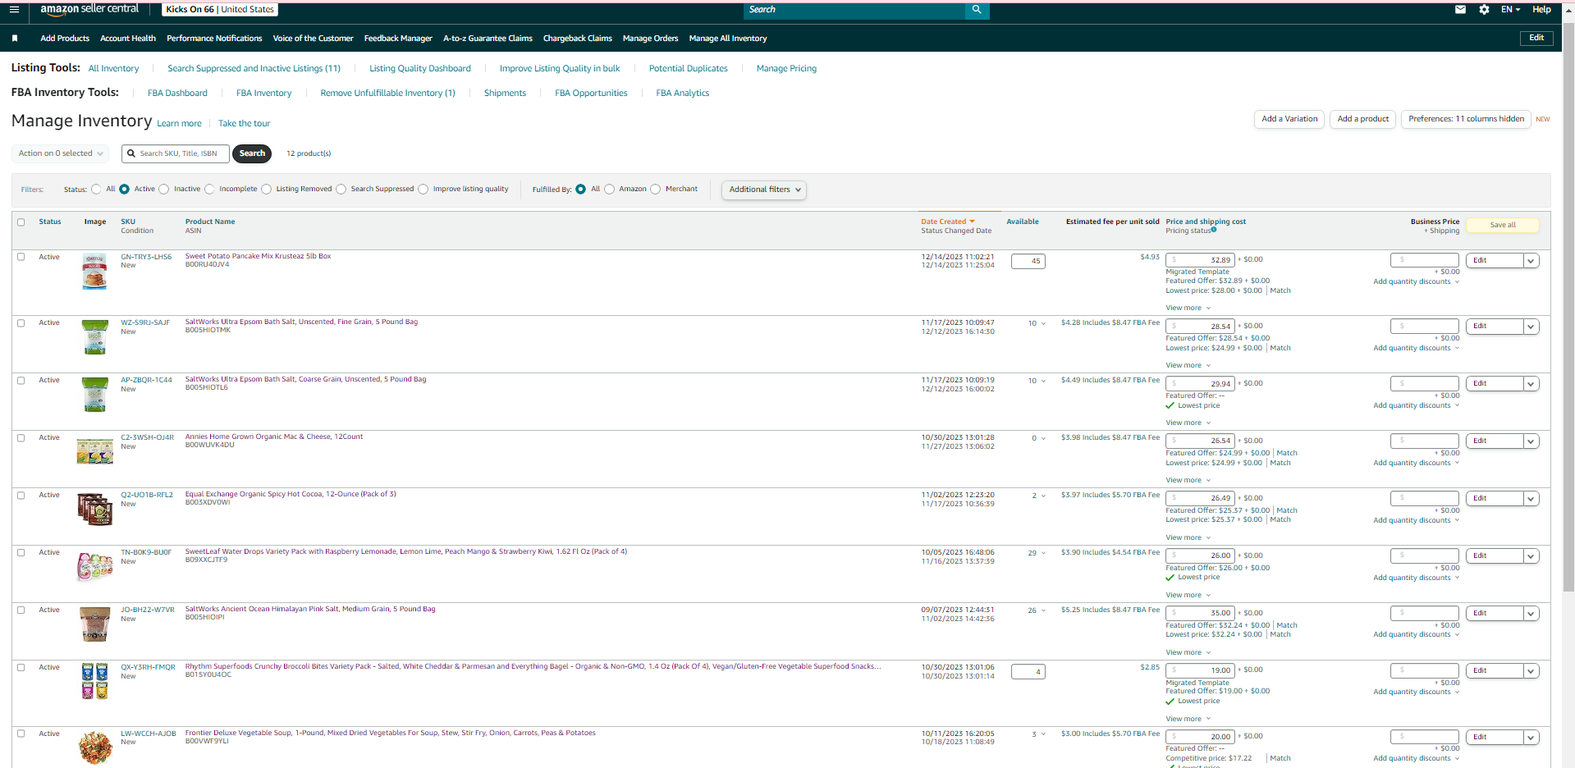Open the messages envelope icon
This screenshot has height=768, width=1575.
click(1460, 10)
